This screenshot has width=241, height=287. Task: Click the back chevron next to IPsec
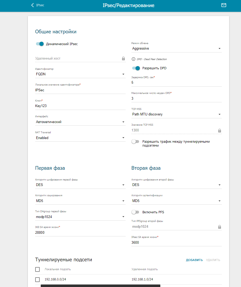pos(32,5)
